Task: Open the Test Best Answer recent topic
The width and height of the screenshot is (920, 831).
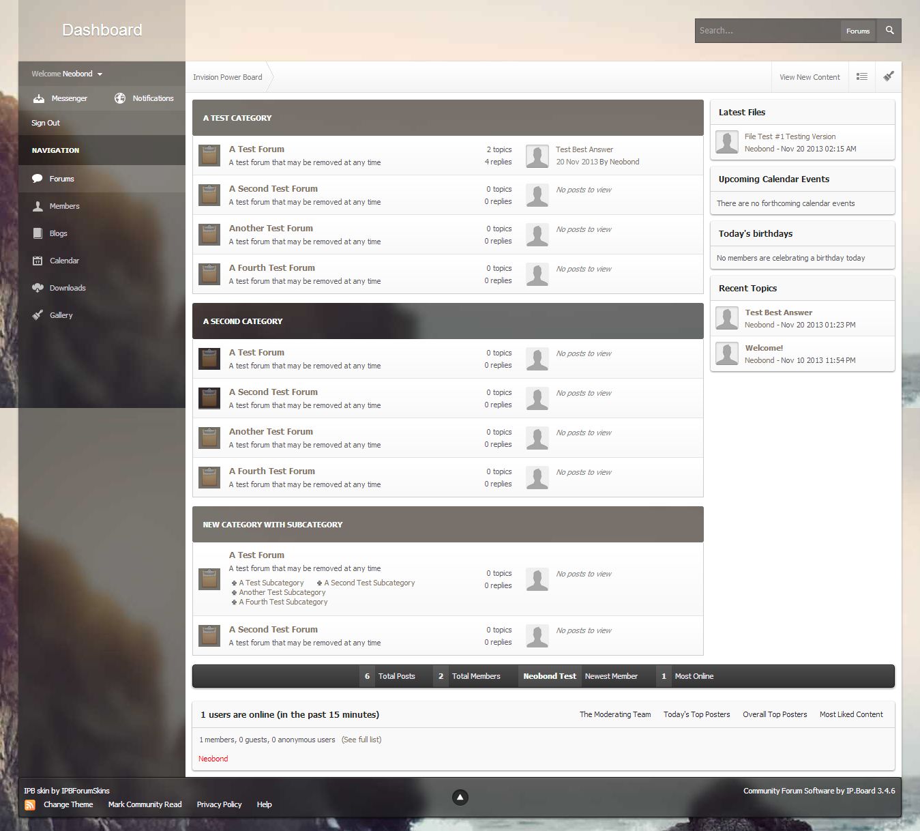Action: [778, 312]
